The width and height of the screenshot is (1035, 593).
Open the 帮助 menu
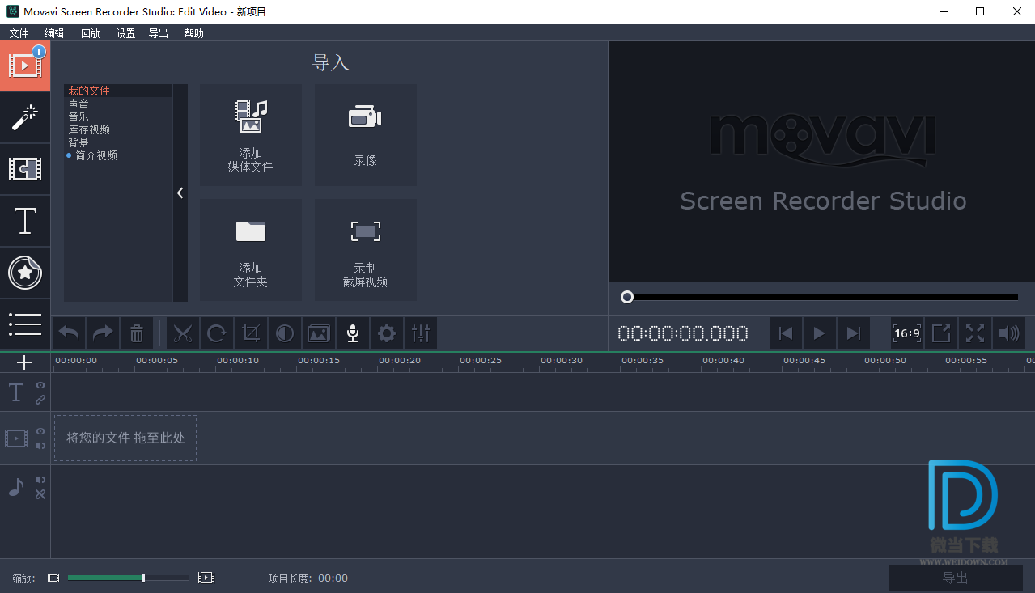tap(193, 33)
